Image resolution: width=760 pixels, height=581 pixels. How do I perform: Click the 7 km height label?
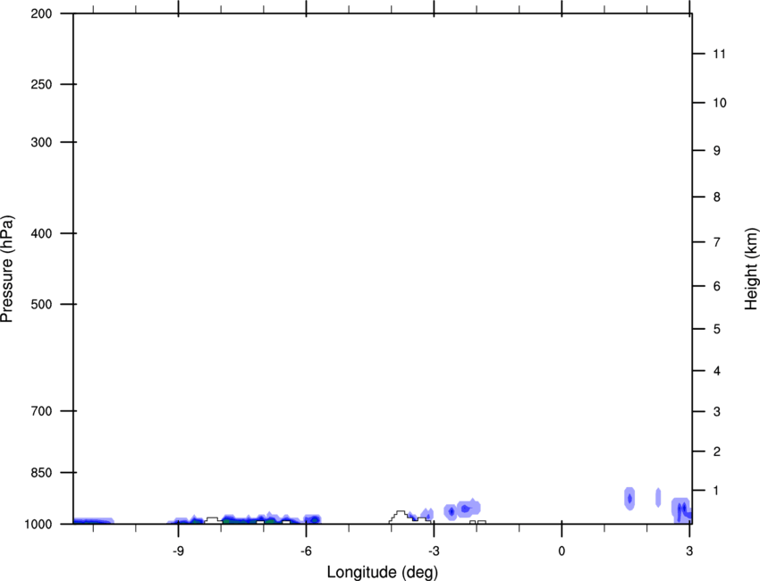[717, 242]
